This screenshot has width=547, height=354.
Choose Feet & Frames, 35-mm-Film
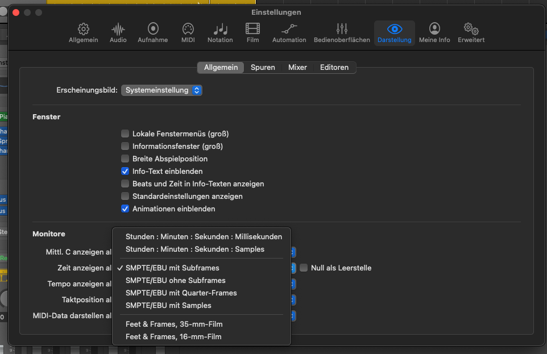click(x=173, y=324)
